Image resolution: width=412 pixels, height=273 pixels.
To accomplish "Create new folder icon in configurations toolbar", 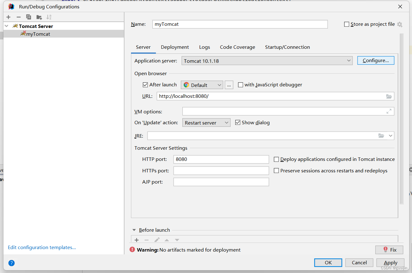I will click(x=39, y=17).
